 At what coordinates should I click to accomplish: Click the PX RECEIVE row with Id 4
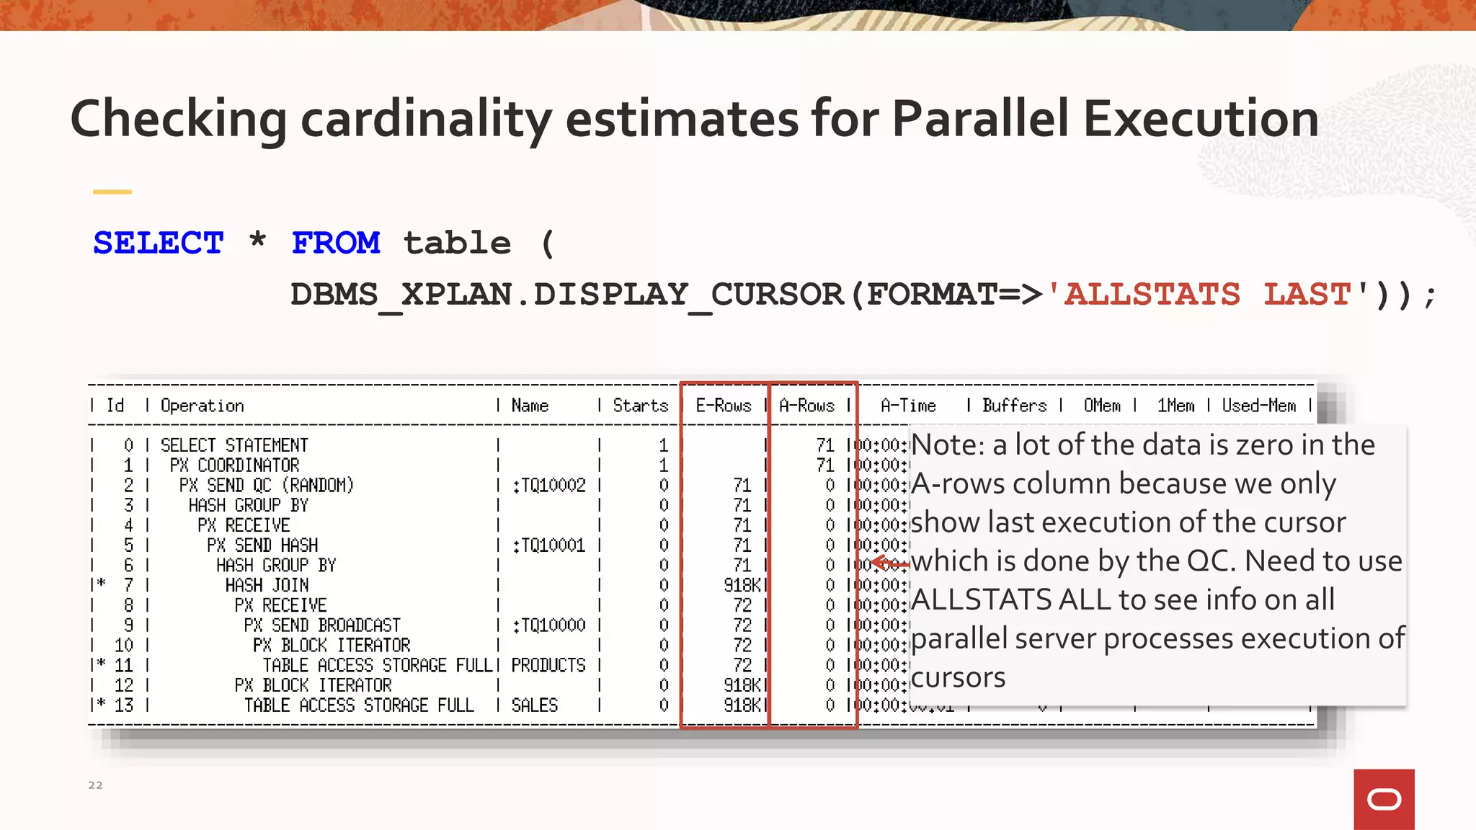pyautogui.click(x=244, y=525)
